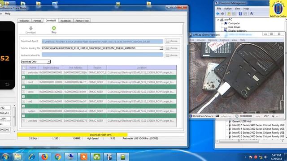
Task: Click timer clock icon in AMCap status bar
Action: 237,116
